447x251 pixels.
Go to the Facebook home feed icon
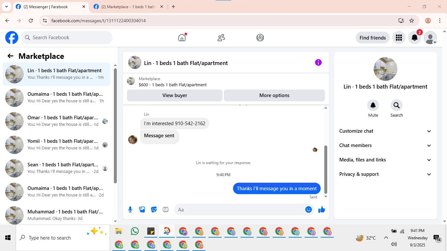[182, 38]
